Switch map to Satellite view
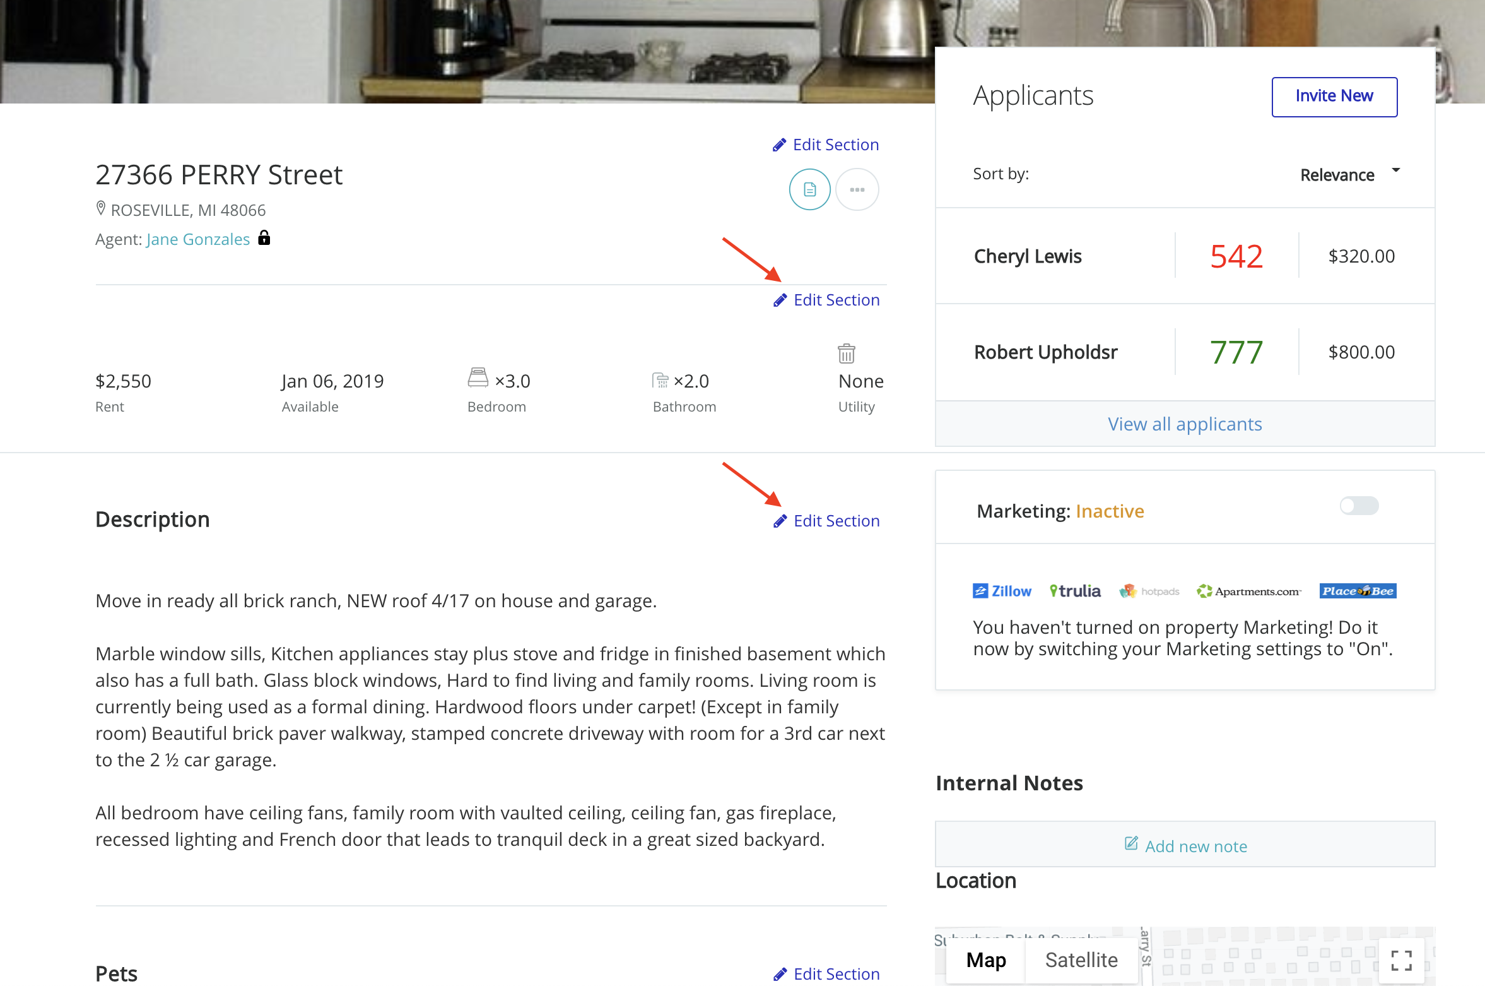 tap(1081, 960)
